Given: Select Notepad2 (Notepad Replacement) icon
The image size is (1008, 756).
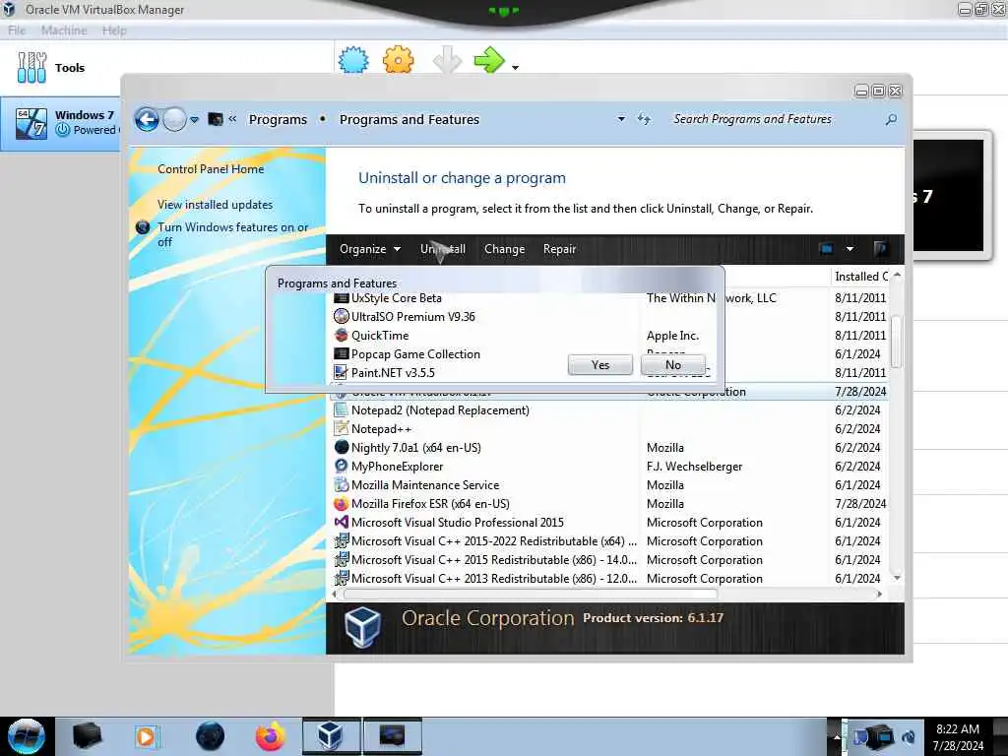Looking at the screenshot, I should pos(342,410).
